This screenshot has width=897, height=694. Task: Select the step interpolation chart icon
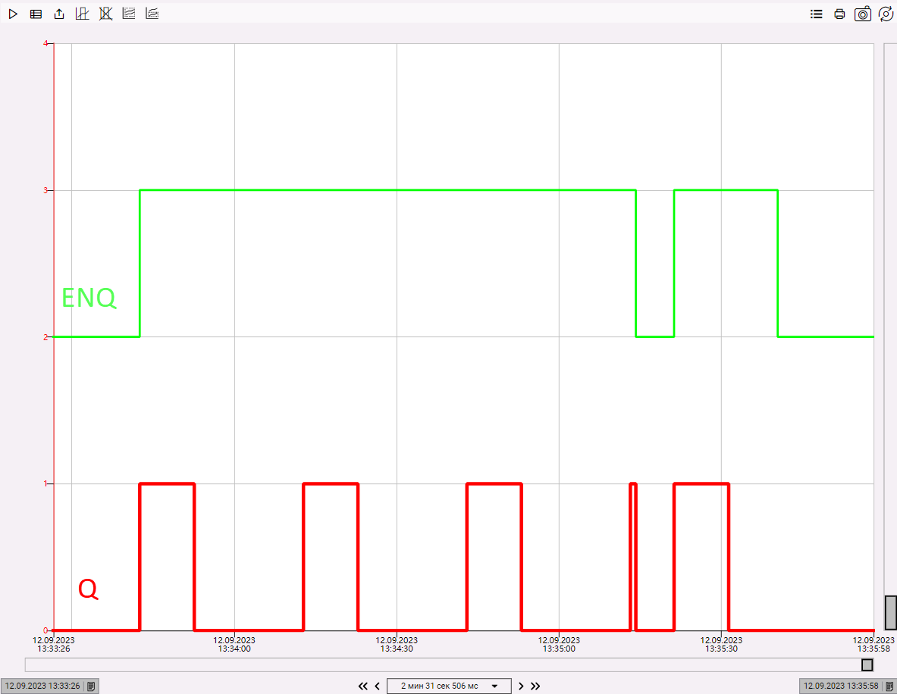pyautogui.click(x=82, y=13)
